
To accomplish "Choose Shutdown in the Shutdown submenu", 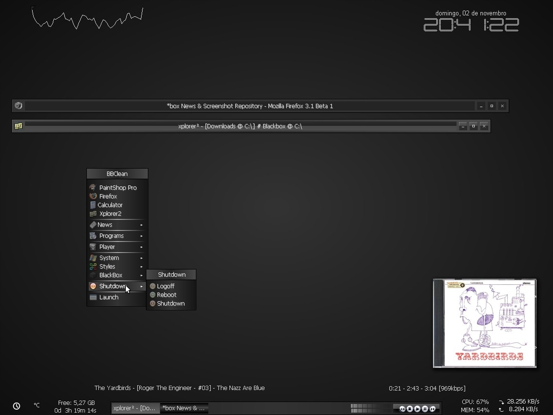I will [x=171, y=304].
